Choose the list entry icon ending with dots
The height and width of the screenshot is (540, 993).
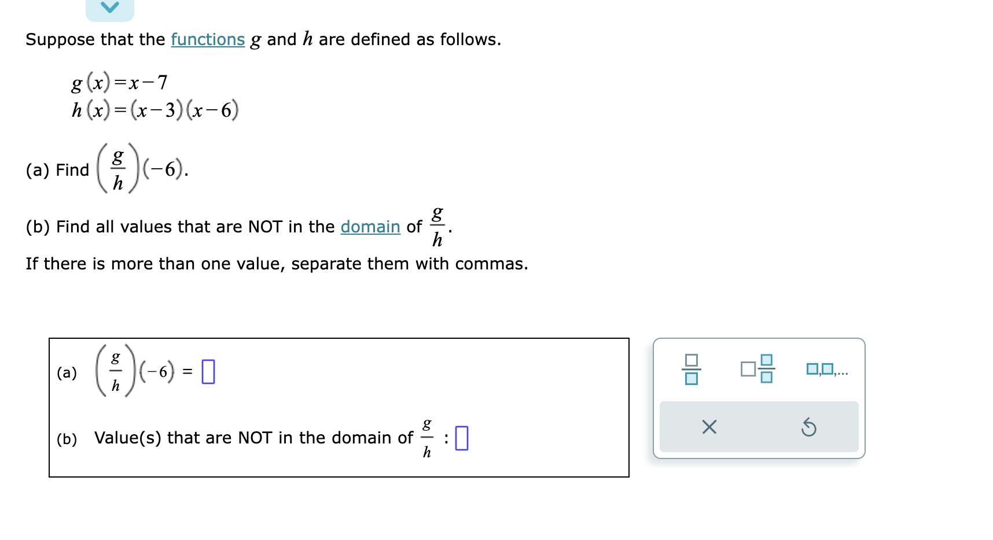pos(826,369)
